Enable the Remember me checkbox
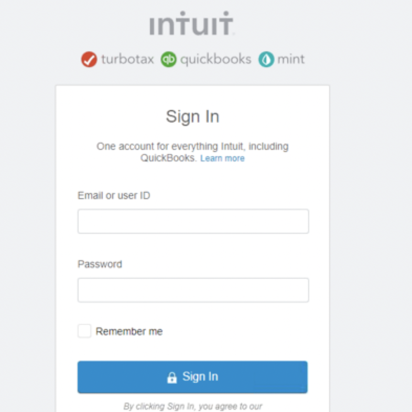412x412 pixels. coord(84,331)
